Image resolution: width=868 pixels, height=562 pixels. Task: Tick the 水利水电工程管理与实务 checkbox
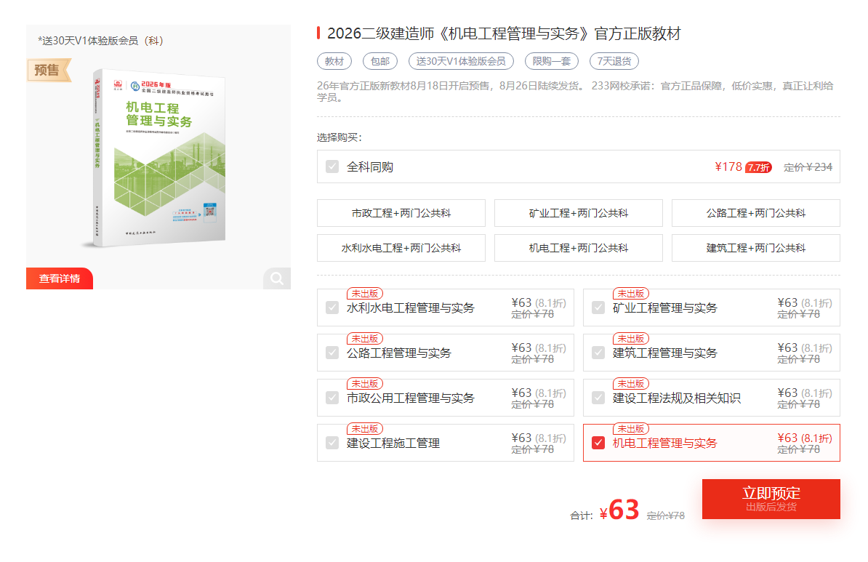[332, 308]
